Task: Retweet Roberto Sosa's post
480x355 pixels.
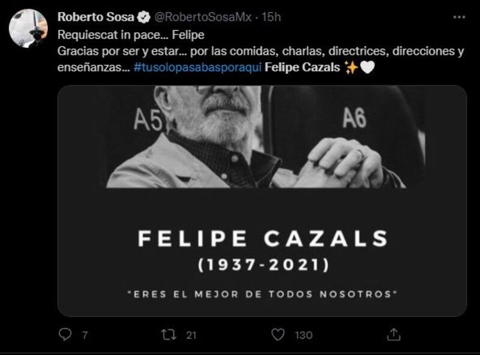Action: 169,334
